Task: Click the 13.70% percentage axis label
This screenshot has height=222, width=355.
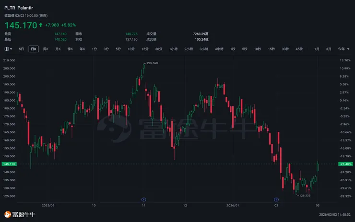Action: 345,60
